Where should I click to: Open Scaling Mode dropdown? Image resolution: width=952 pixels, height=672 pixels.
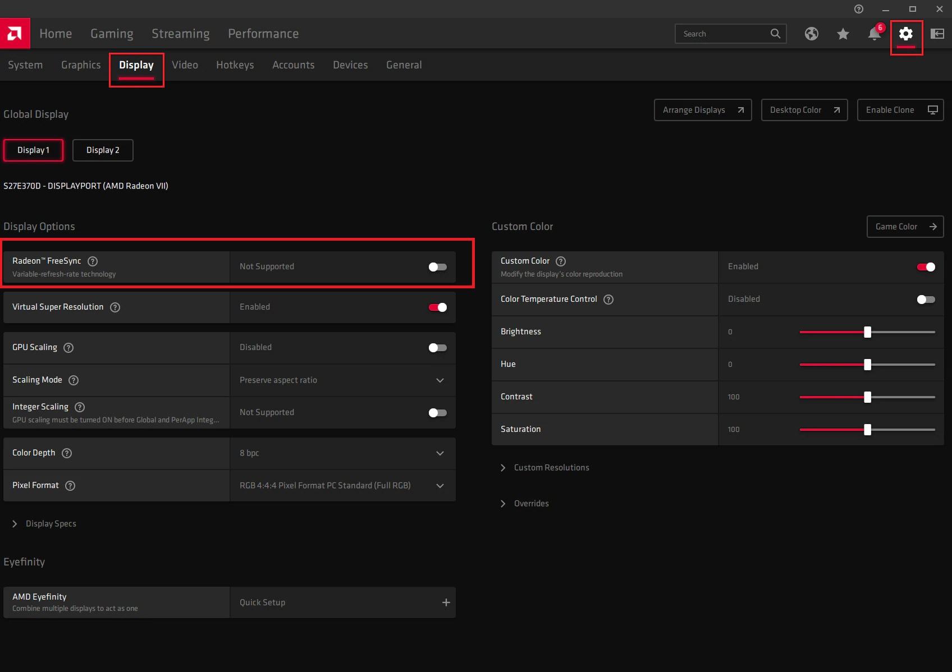coord(343,380)
